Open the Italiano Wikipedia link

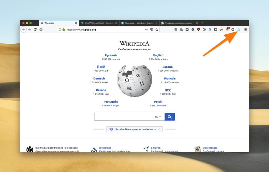[101, 90]
